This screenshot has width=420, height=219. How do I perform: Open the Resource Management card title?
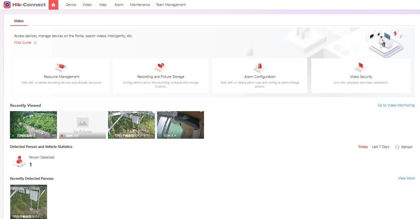pyautogui.click(x=62, y=77)
